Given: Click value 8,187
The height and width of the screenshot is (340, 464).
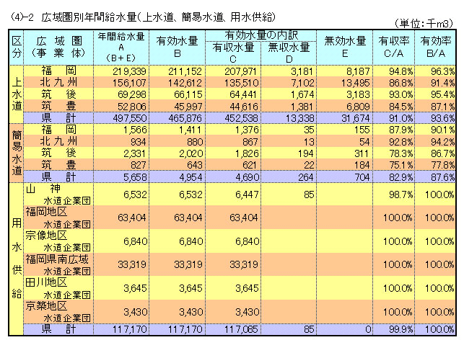Looking at the screenshot, I should [358, 71].
